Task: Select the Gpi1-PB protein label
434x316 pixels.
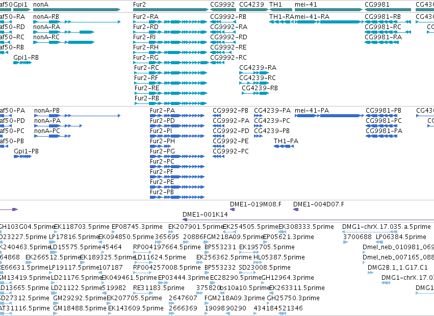Action: point(27,151)
